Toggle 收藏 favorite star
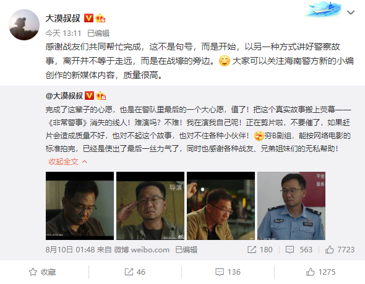 [42, 272]
